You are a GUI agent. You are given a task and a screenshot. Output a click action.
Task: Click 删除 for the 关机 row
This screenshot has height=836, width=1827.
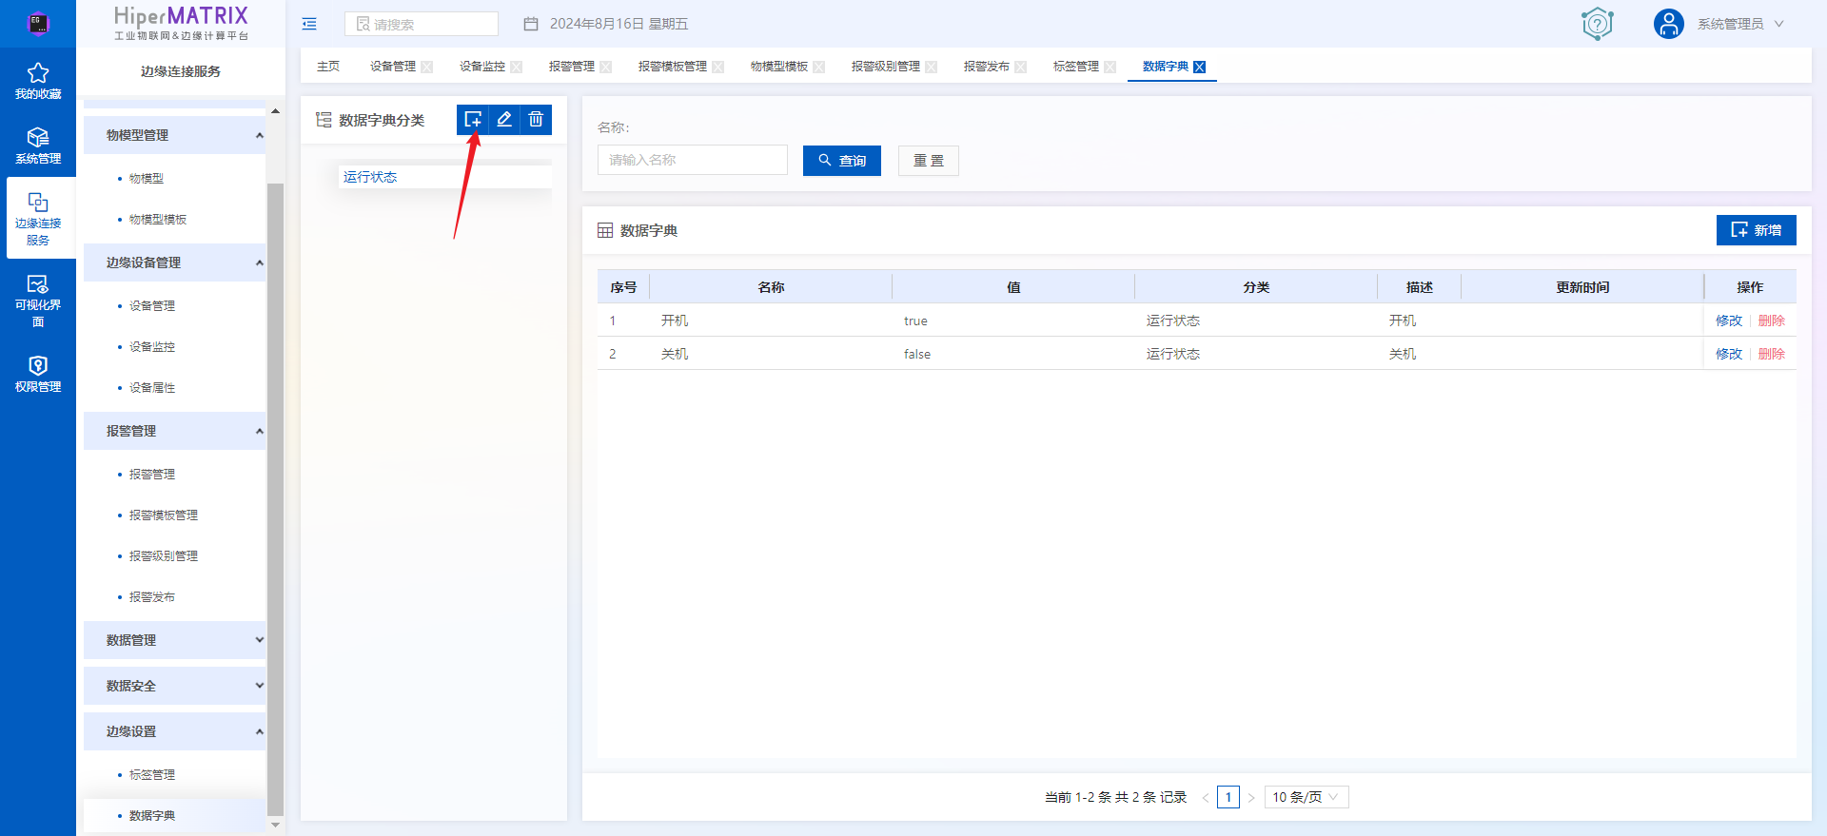(x=1772, y=354)
